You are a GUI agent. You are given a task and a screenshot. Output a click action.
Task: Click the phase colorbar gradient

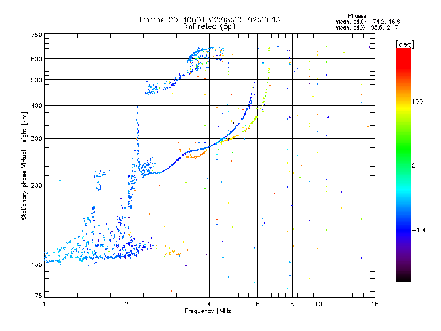(x=404, y=165)
